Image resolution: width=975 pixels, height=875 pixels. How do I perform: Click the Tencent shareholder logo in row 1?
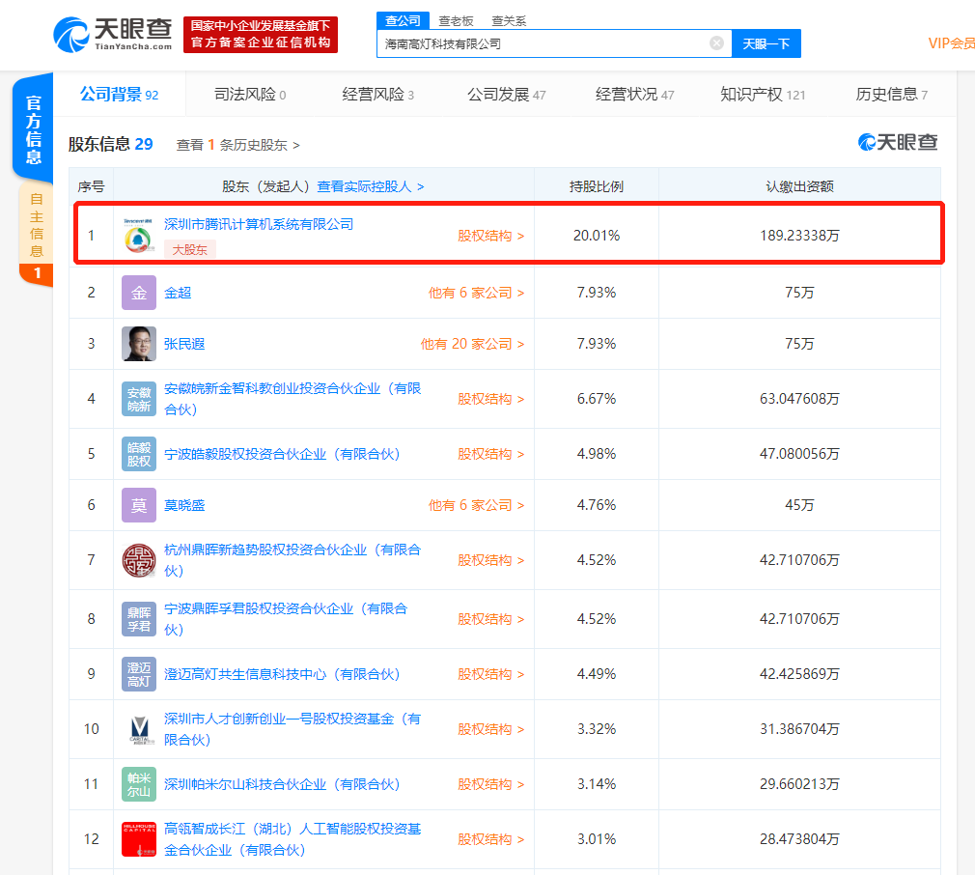point(139,235)
